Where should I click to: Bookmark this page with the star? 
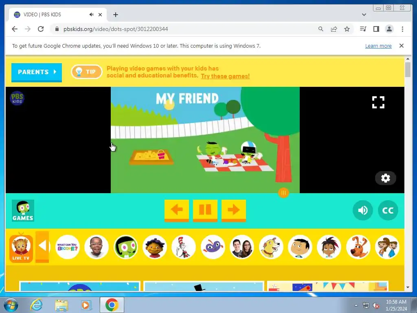click(x=347, y=29)
